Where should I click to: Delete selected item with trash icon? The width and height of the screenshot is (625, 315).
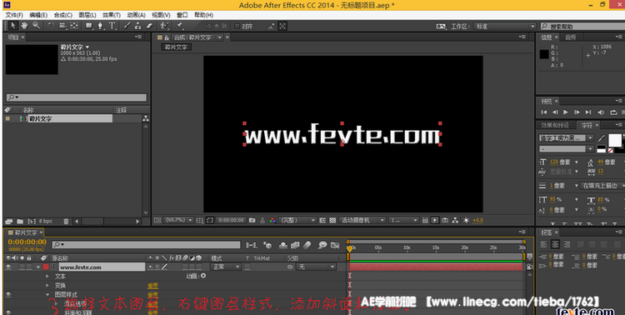click(66, 221)
